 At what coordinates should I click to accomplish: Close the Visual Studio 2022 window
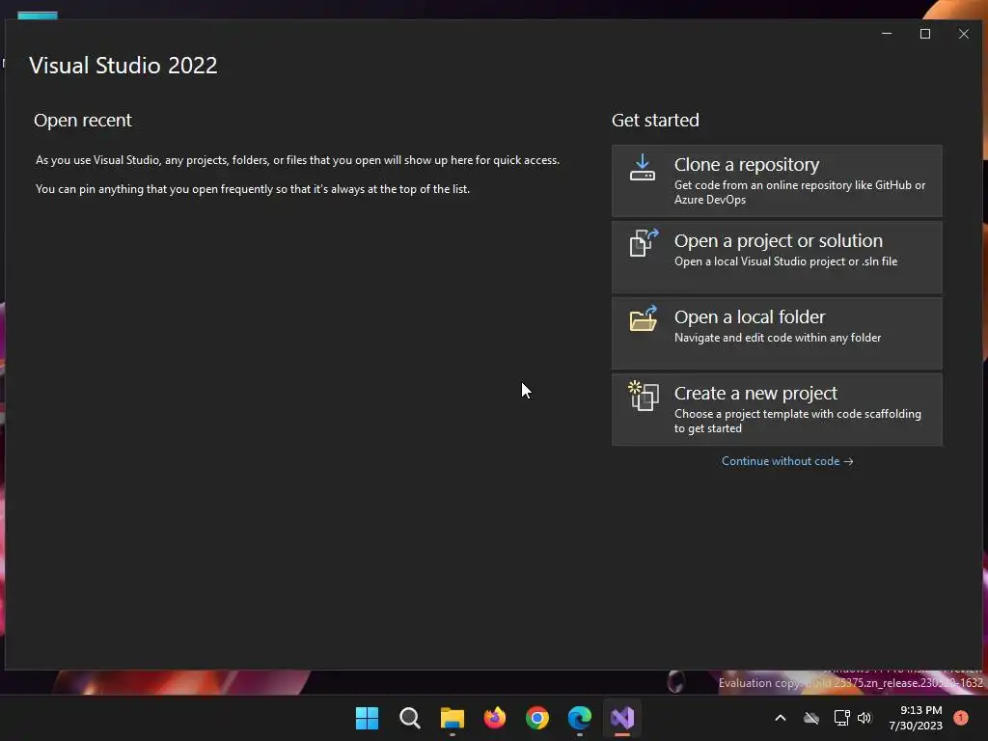(964, 34)
